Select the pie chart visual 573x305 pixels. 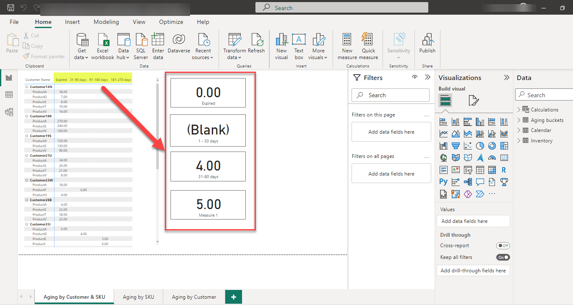[480, 146]
